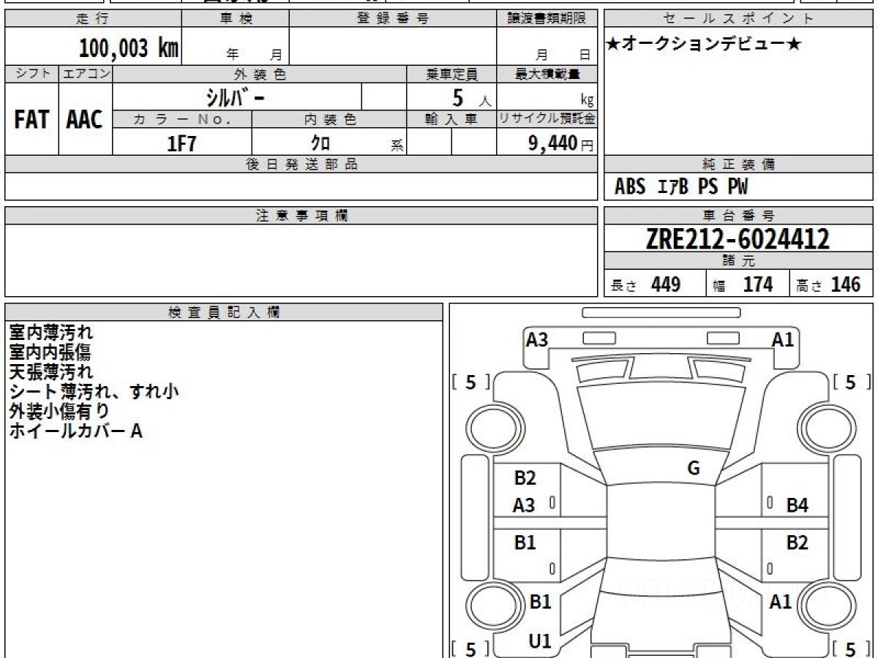Click the front left tire rating [5]
The image size is (878, 658).
470,382
